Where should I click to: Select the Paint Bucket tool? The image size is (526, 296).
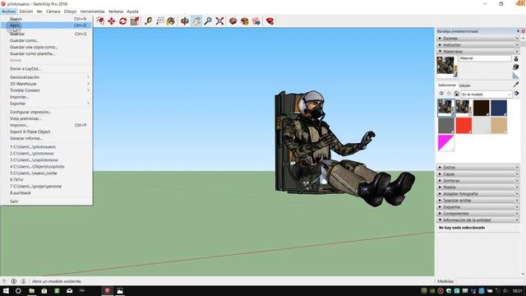(x=171, y=21)
